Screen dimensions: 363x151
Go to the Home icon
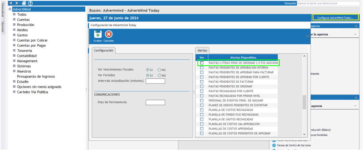24,3
